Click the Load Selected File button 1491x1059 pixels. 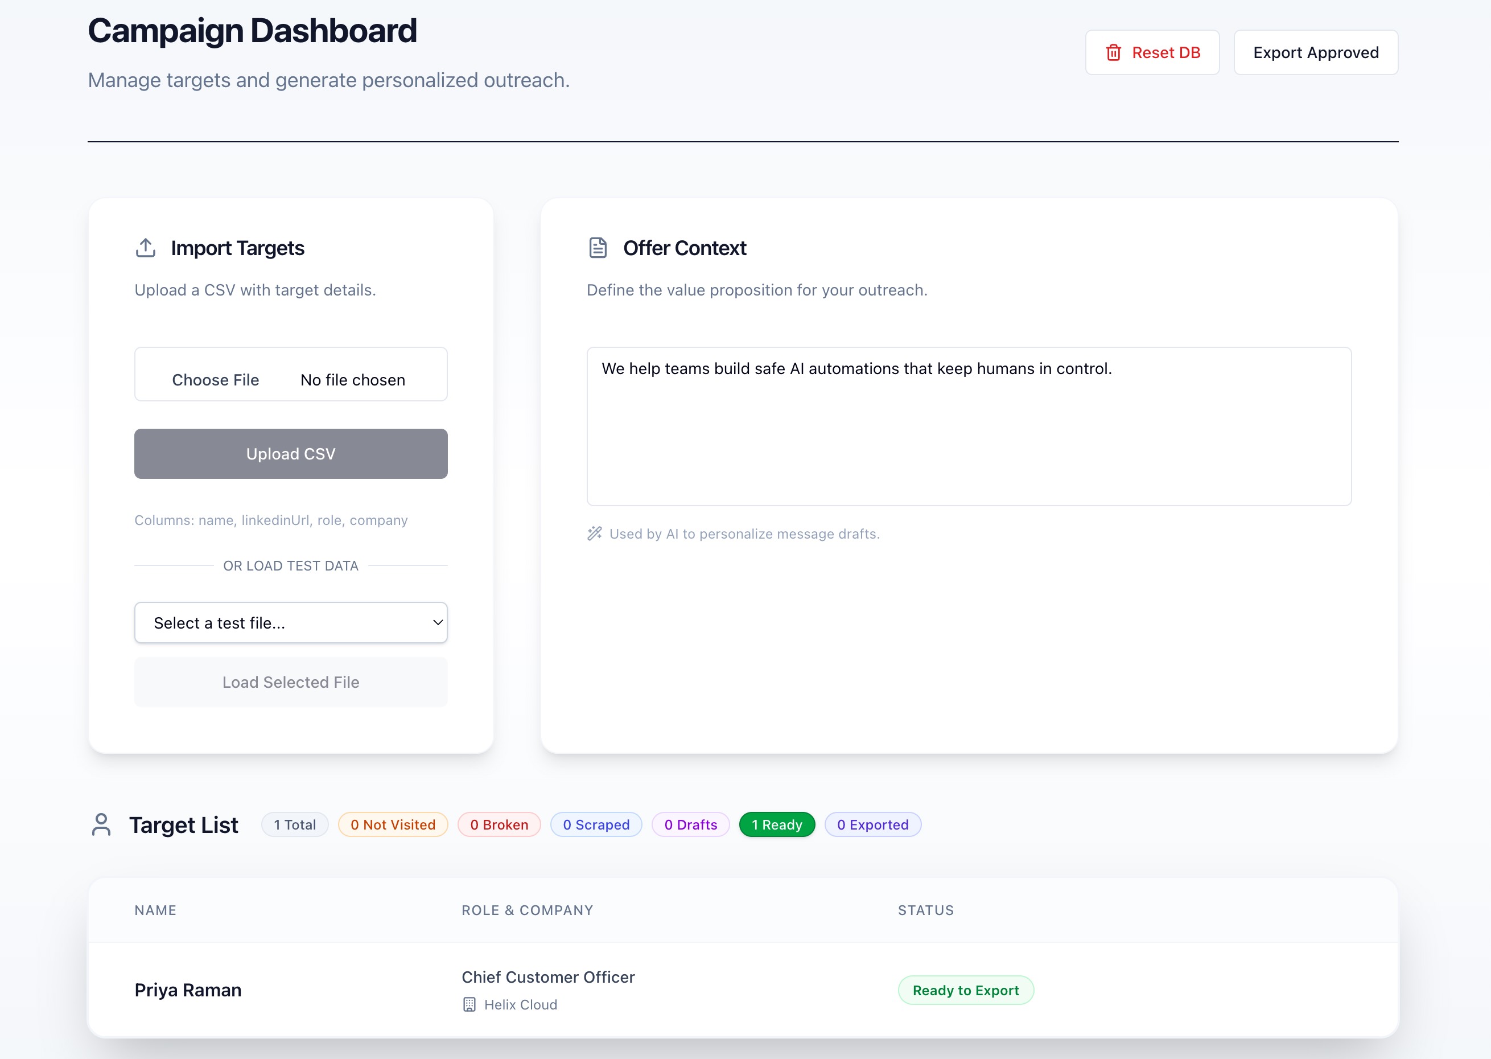coord(291,682)
